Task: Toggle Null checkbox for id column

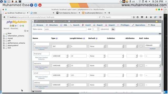Action: click(141, 46)
